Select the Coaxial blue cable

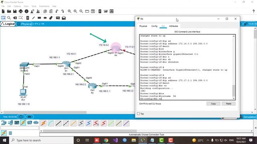pos(88,123)
